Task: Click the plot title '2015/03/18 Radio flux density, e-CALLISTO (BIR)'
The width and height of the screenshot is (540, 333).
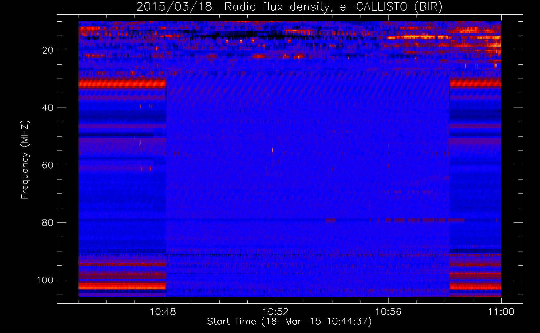Action: (x=289, y=7)
